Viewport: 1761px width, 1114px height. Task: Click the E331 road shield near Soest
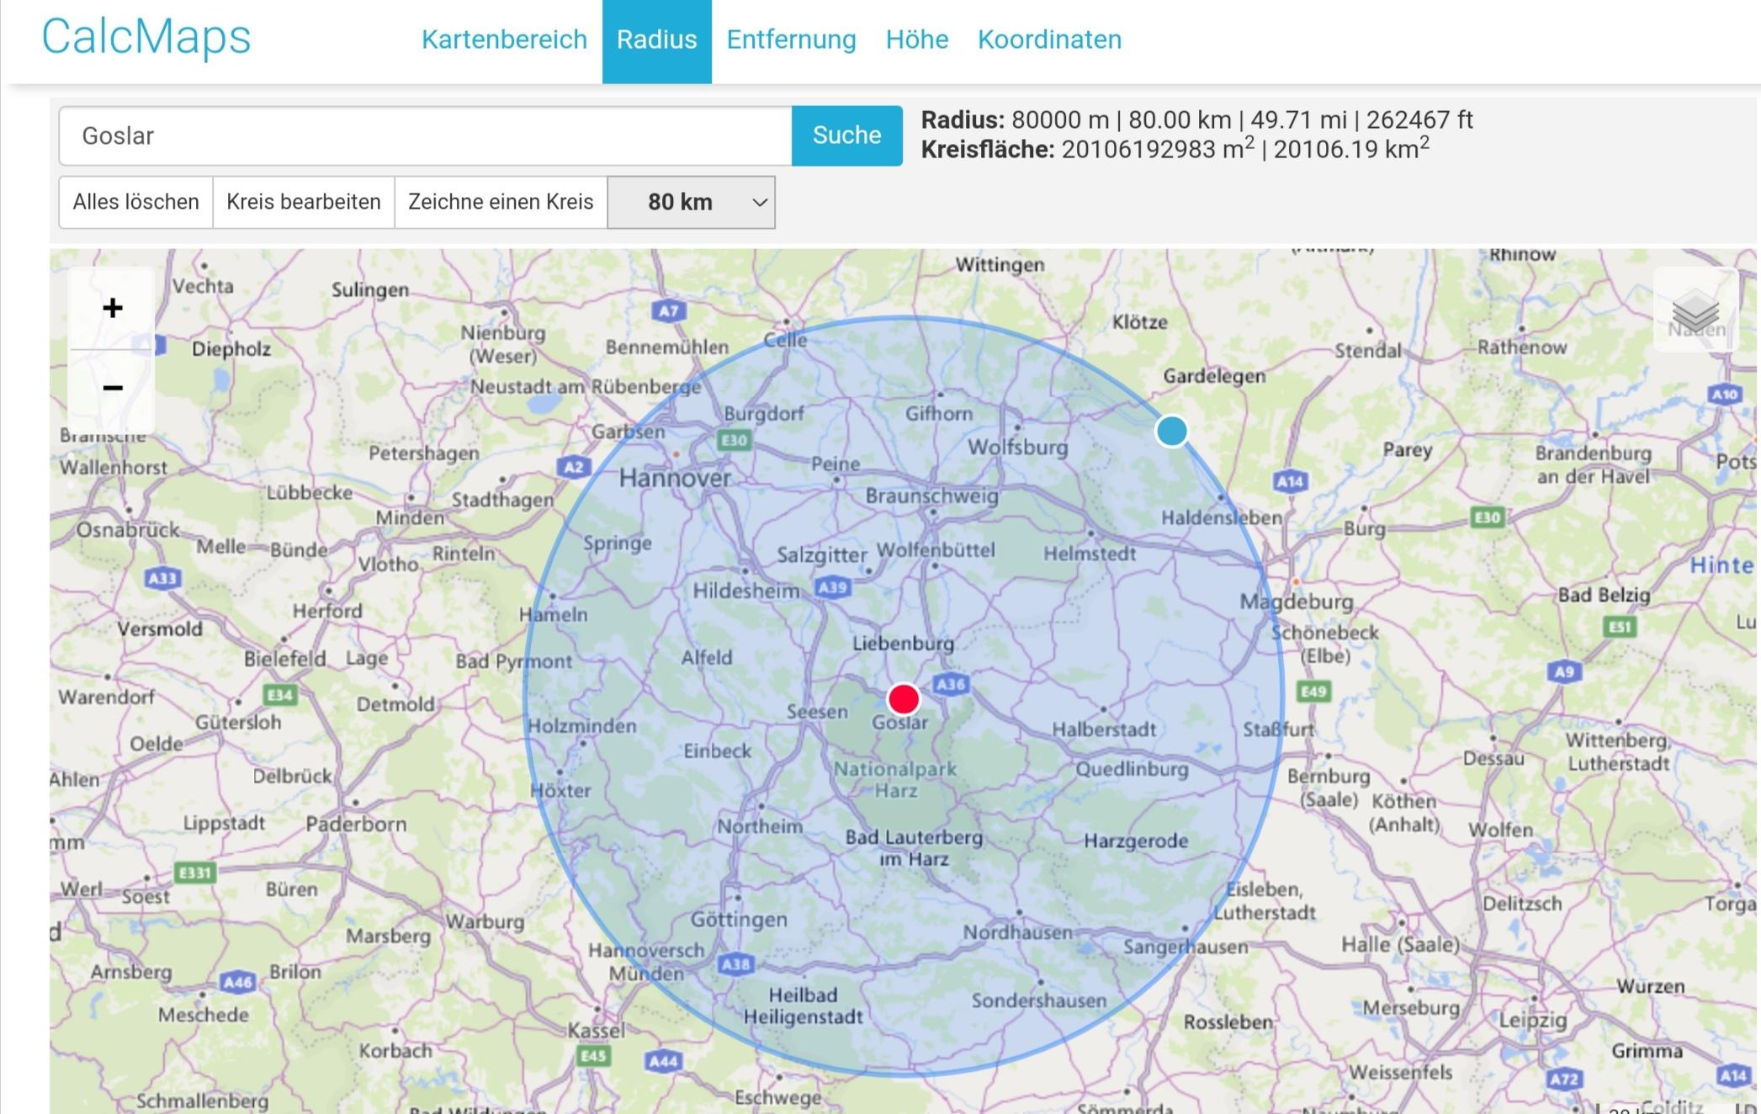195,873
